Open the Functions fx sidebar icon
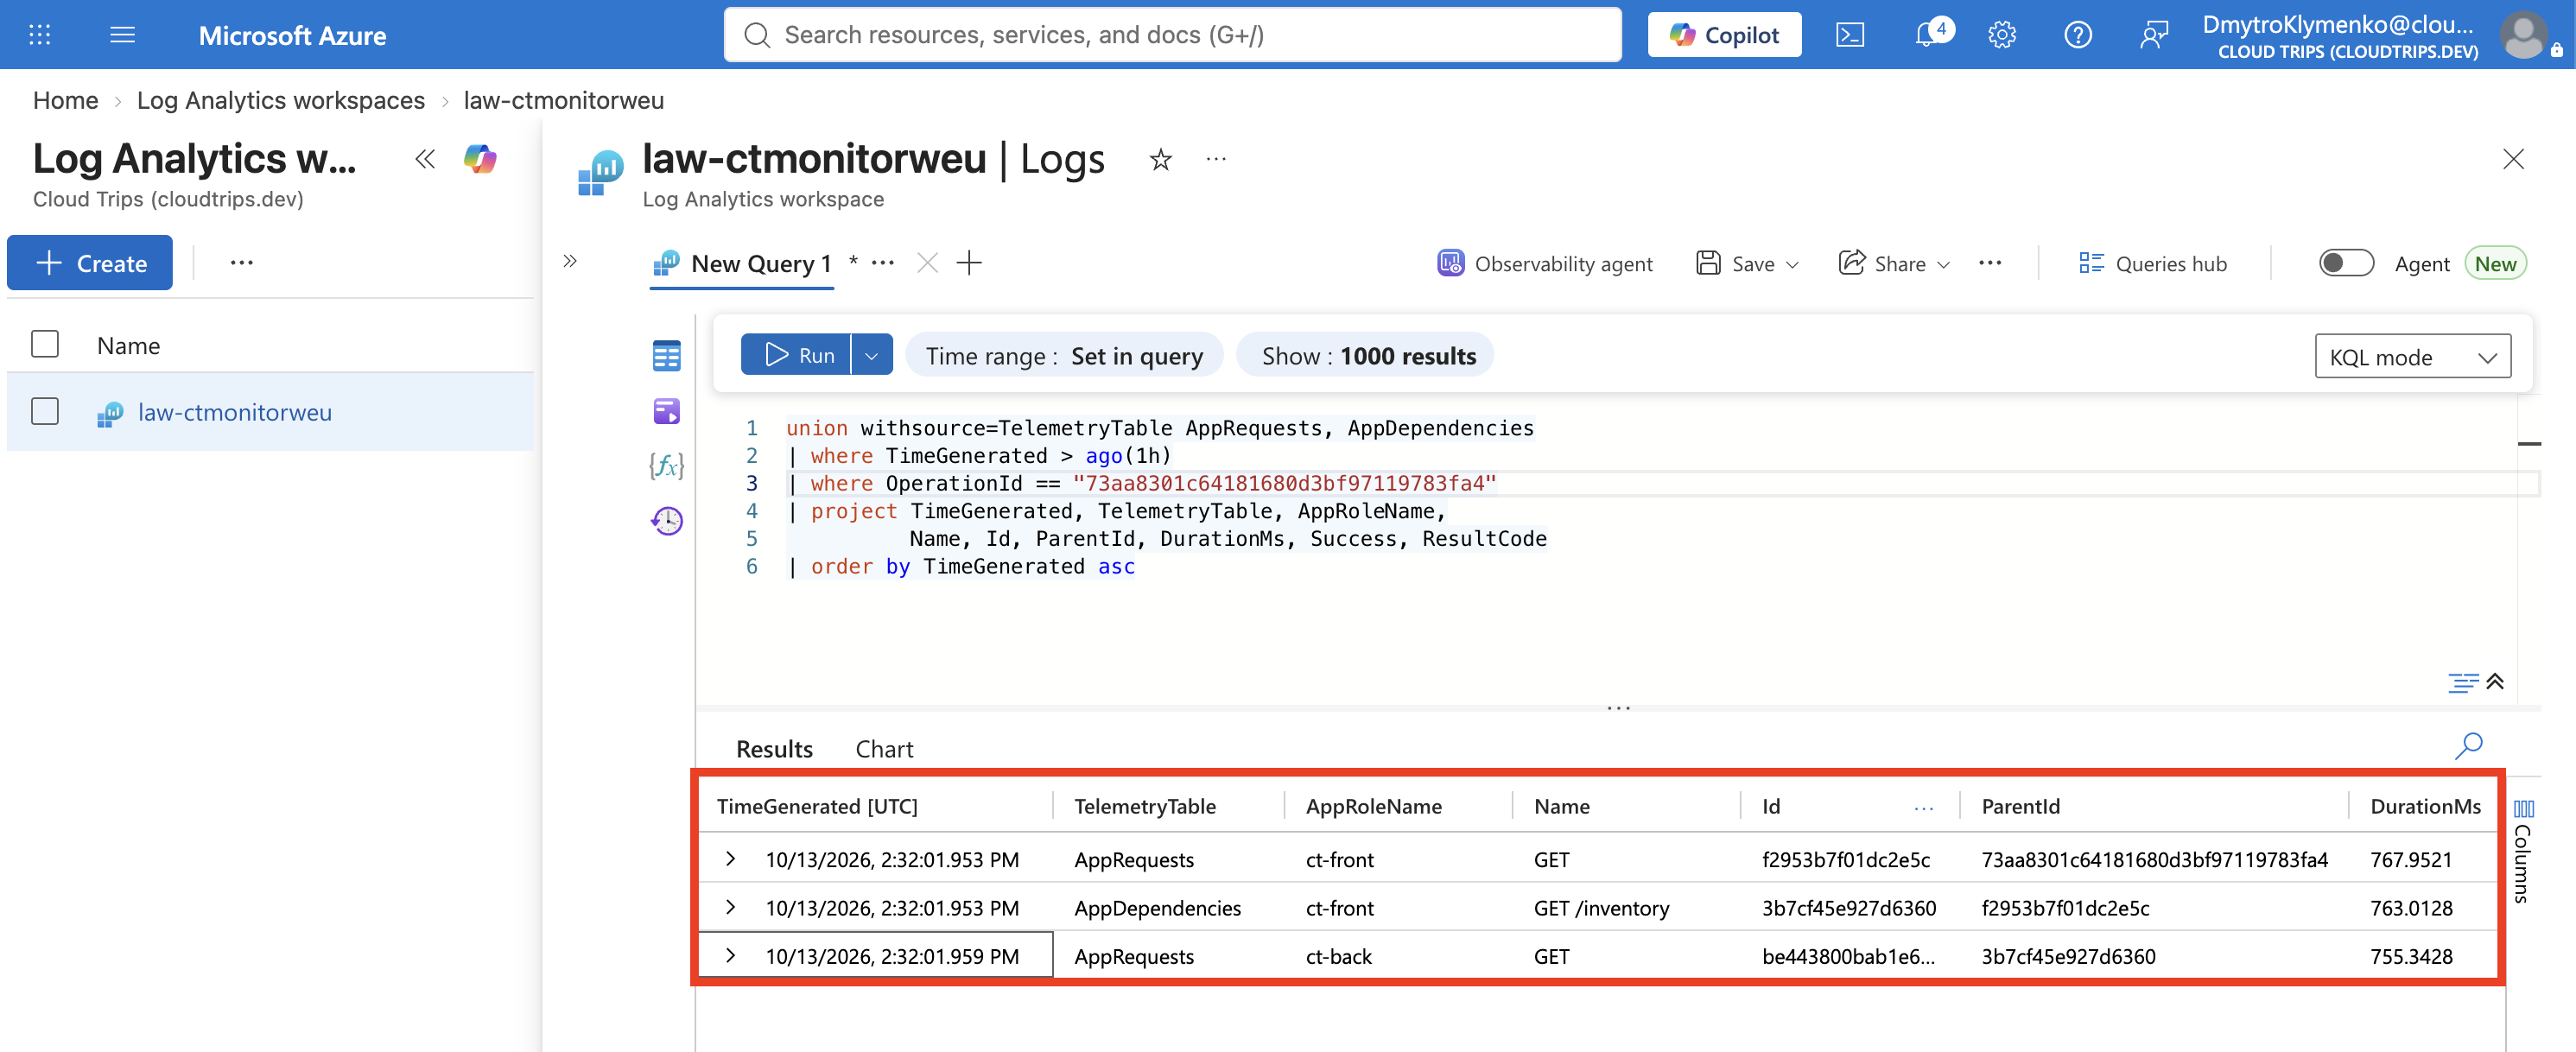This screenshot has height=1052, width=2576. tap(666, 465)
